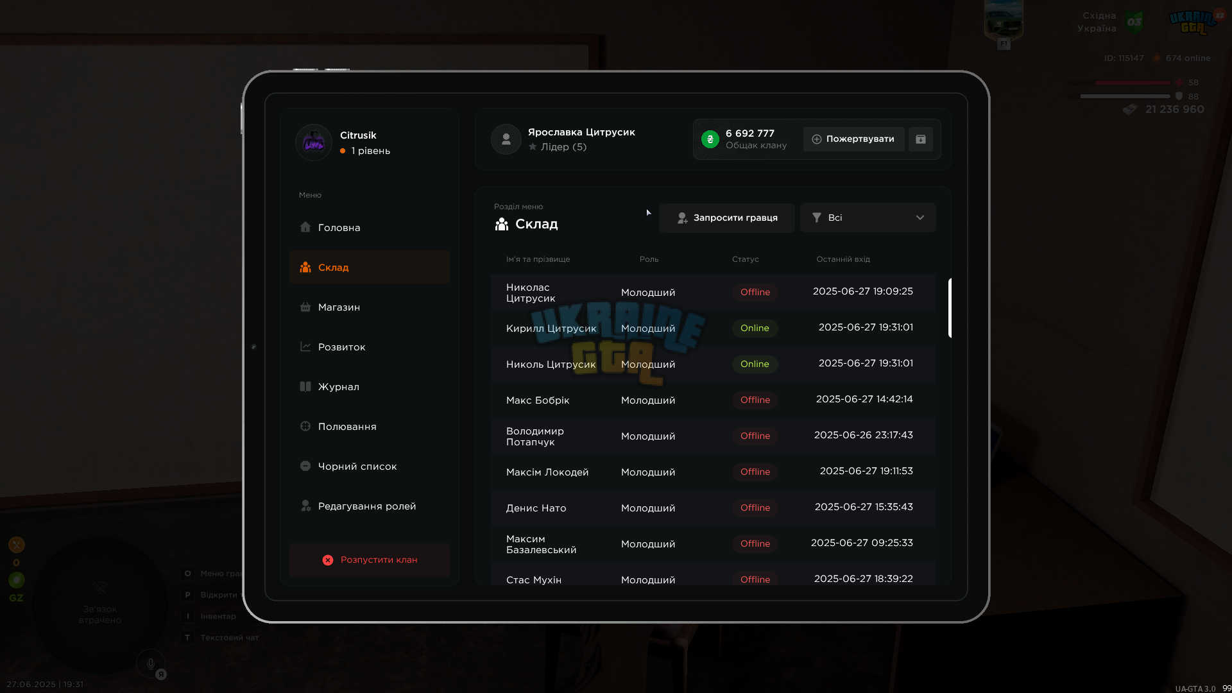Click the member list scrollbar thumb
Viewport: 1232px width, 693px height.
pyautogui.click(x=950, y=308)
